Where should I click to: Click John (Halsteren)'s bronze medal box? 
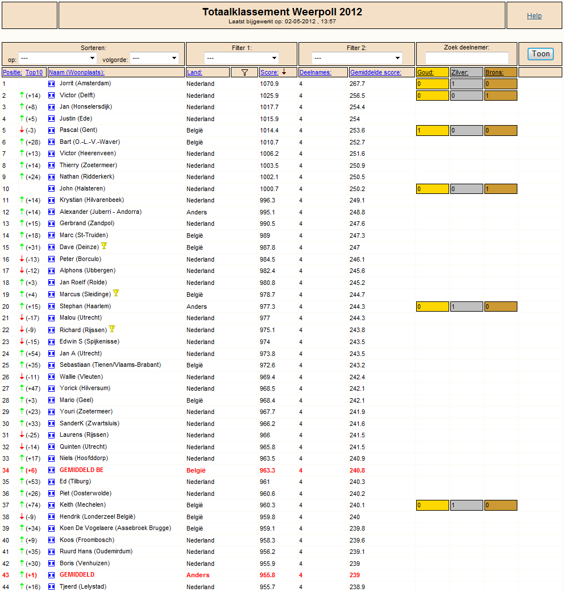[x=500, y=189]
